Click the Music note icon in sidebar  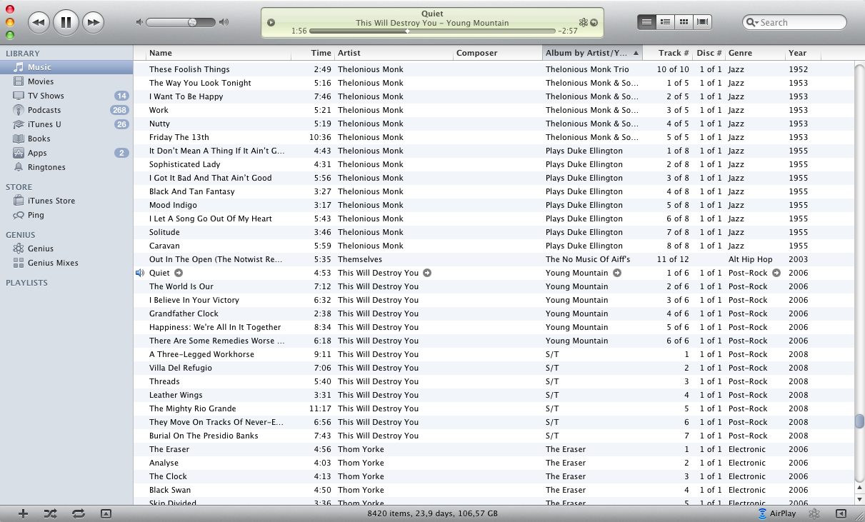[19, 67]
